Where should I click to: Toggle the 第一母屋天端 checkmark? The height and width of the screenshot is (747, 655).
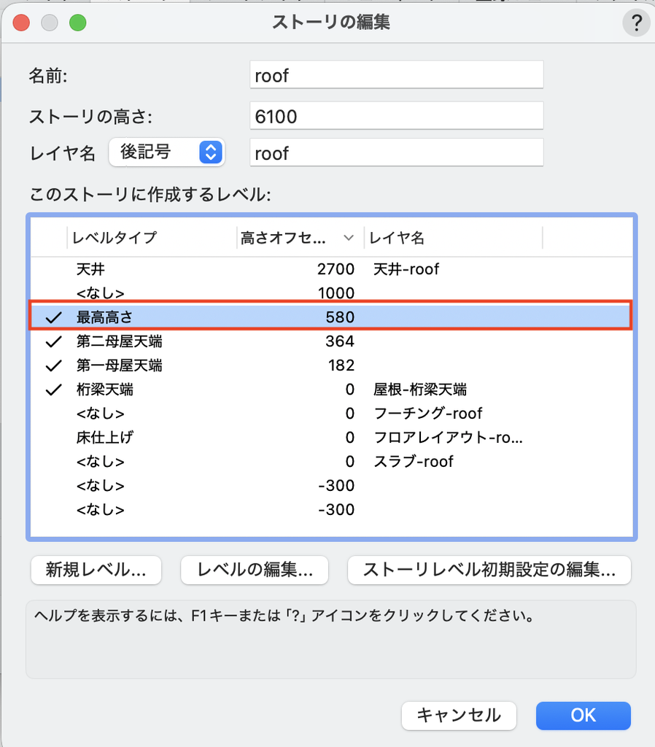coord(54,365)
